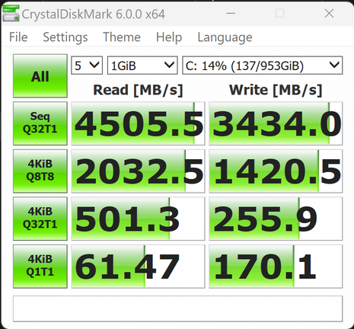Image resolution: width=354 pixels, height=329 pixels.
Task: Click the Read [MB/s] column header
Action: click(138, 90)
